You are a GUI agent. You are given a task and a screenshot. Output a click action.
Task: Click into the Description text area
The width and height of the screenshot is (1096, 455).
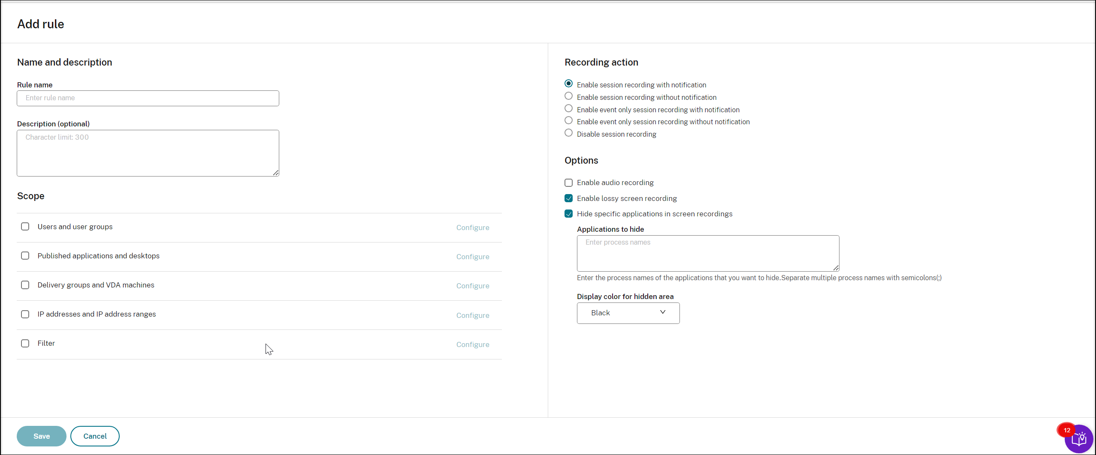(x=148, y=153)
